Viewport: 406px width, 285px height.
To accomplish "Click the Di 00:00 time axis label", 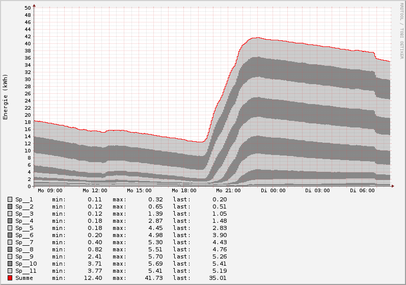I will coord(274,191).
